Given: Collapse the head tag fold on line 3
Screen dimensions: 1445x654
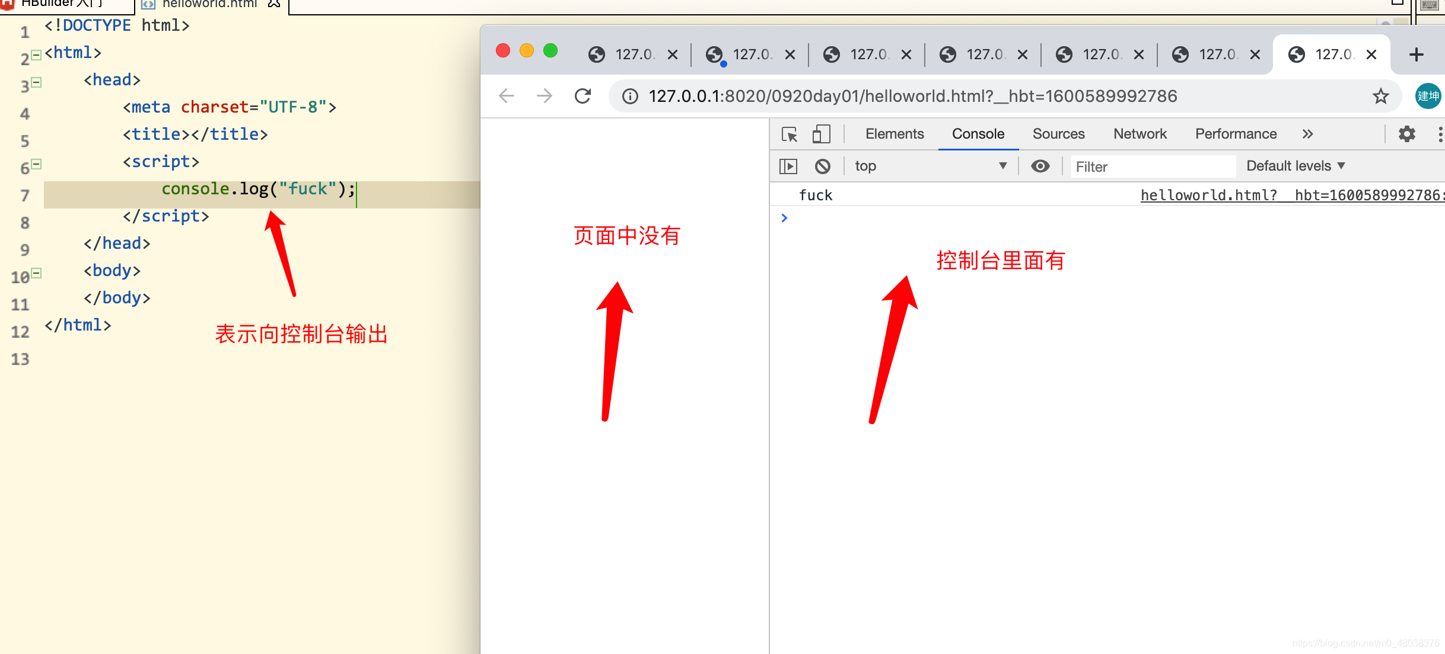Looking at the screenshot, I should [x=36, y=82].
